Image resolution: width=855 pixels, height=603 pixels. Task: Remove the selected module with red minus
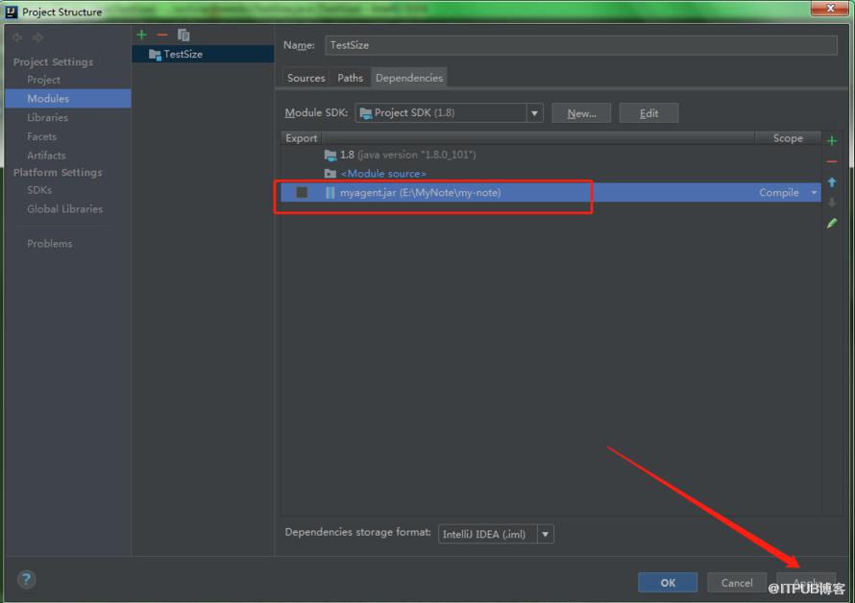[162, 35]
